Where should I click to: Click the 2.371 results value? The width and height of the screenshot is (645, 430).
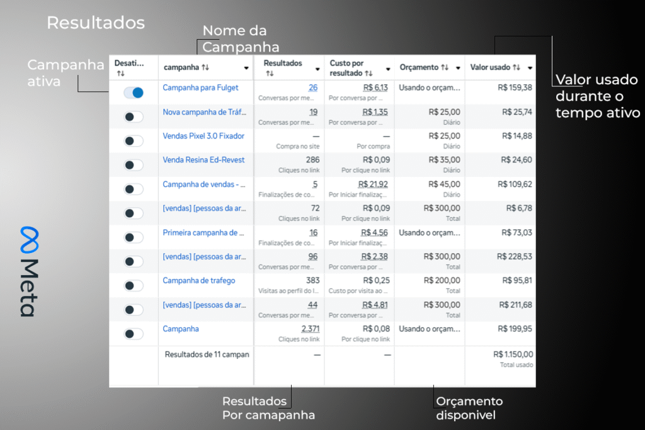310,329
